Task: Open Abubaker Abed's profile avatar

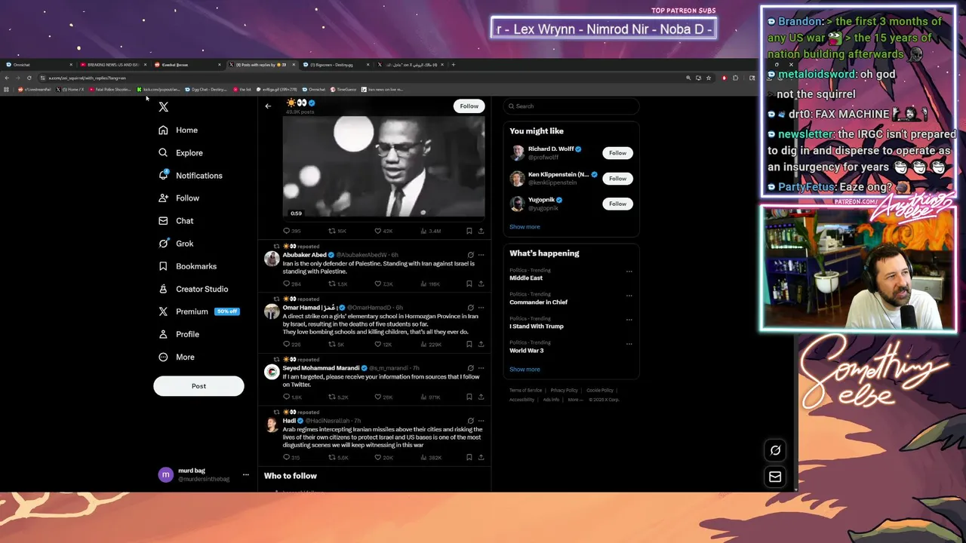Action: click(x=272, y=259)
